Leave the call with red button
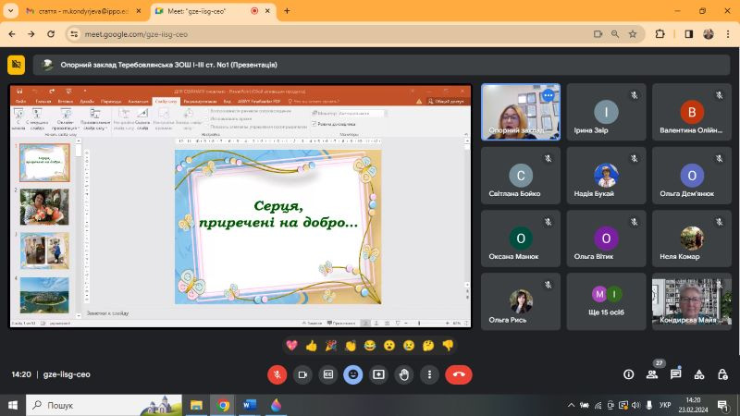740x416 pixels. tap(459, 374)
